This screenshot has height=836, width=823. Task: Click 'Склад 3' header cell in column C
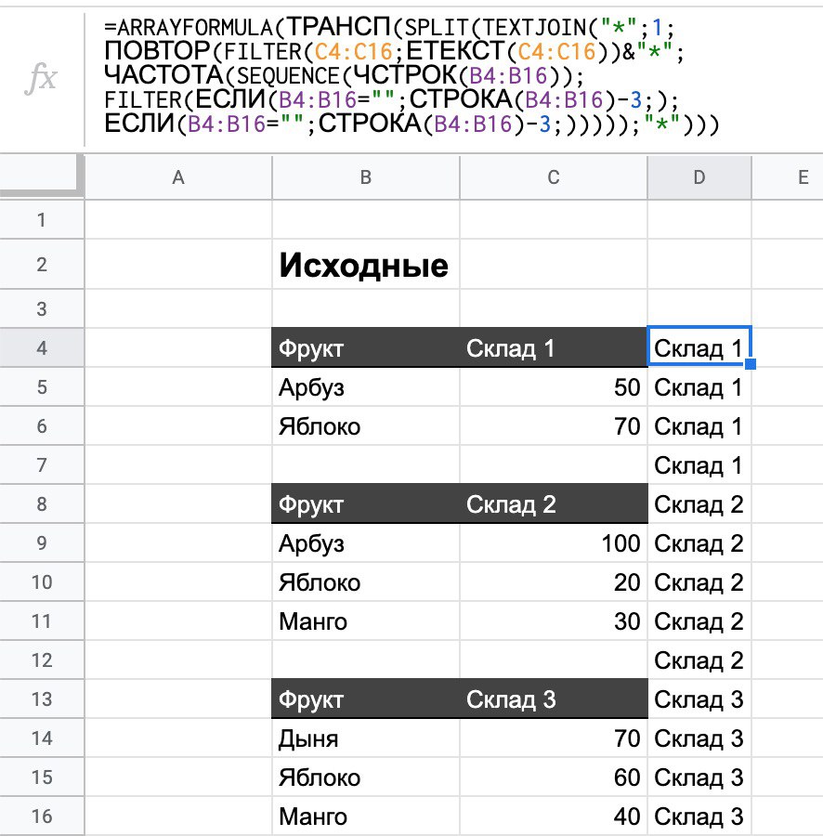554,699
